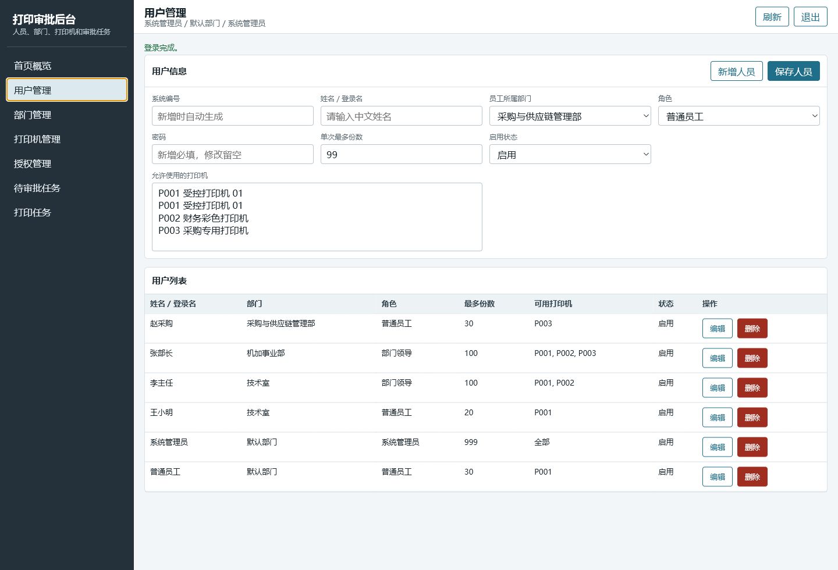Image resolution: width=838 pixels, height=570 pixels.
Task: Click the 登录完成。 status message
Action: [162, 48]
